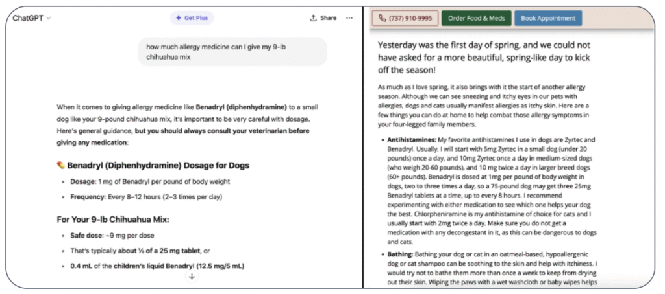Click the Antihistamines bullet label

click(x=411, y=139)
